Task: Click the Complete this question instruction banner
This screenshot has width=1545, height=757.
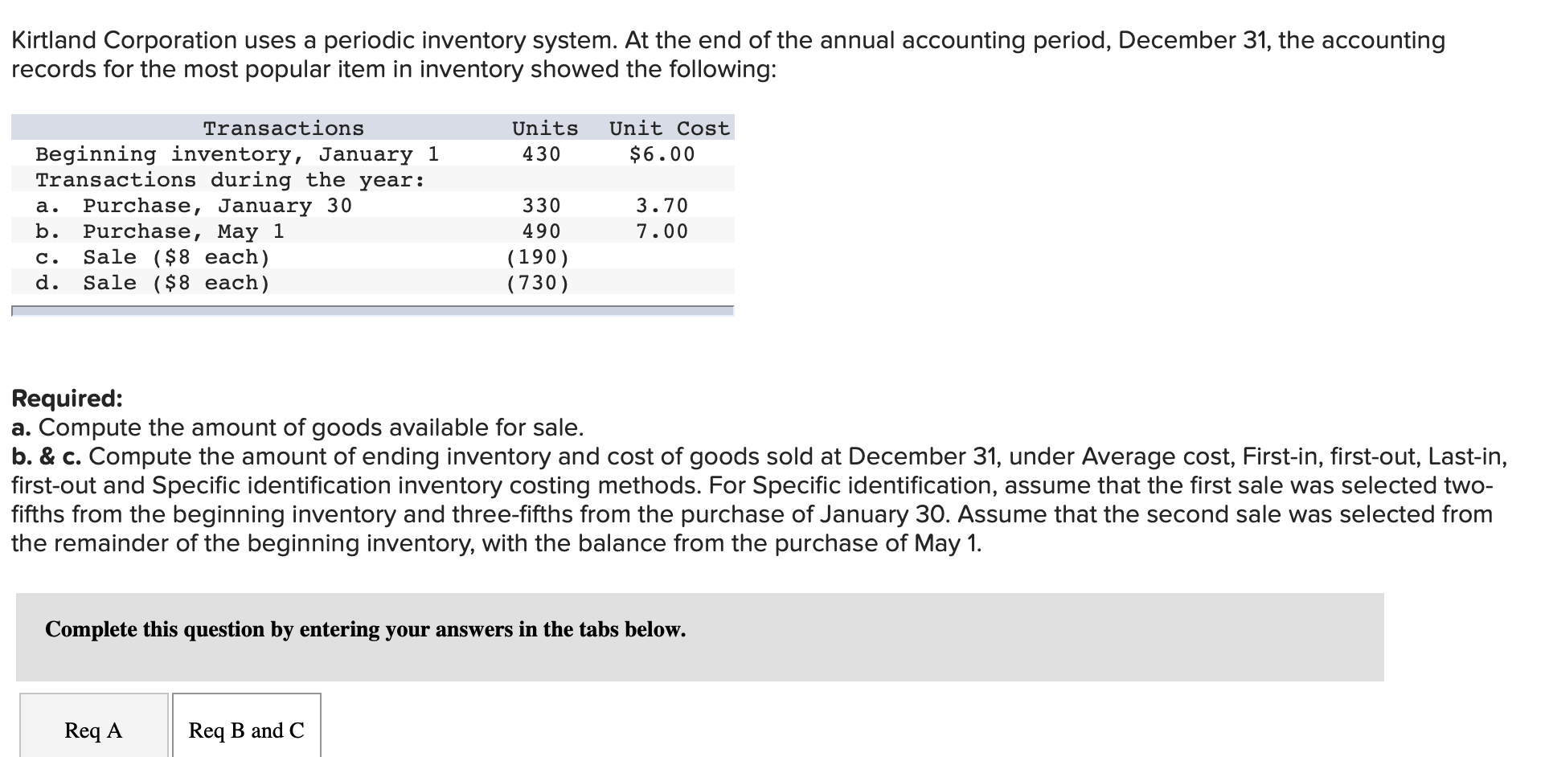Action: [x=365, y=630]
